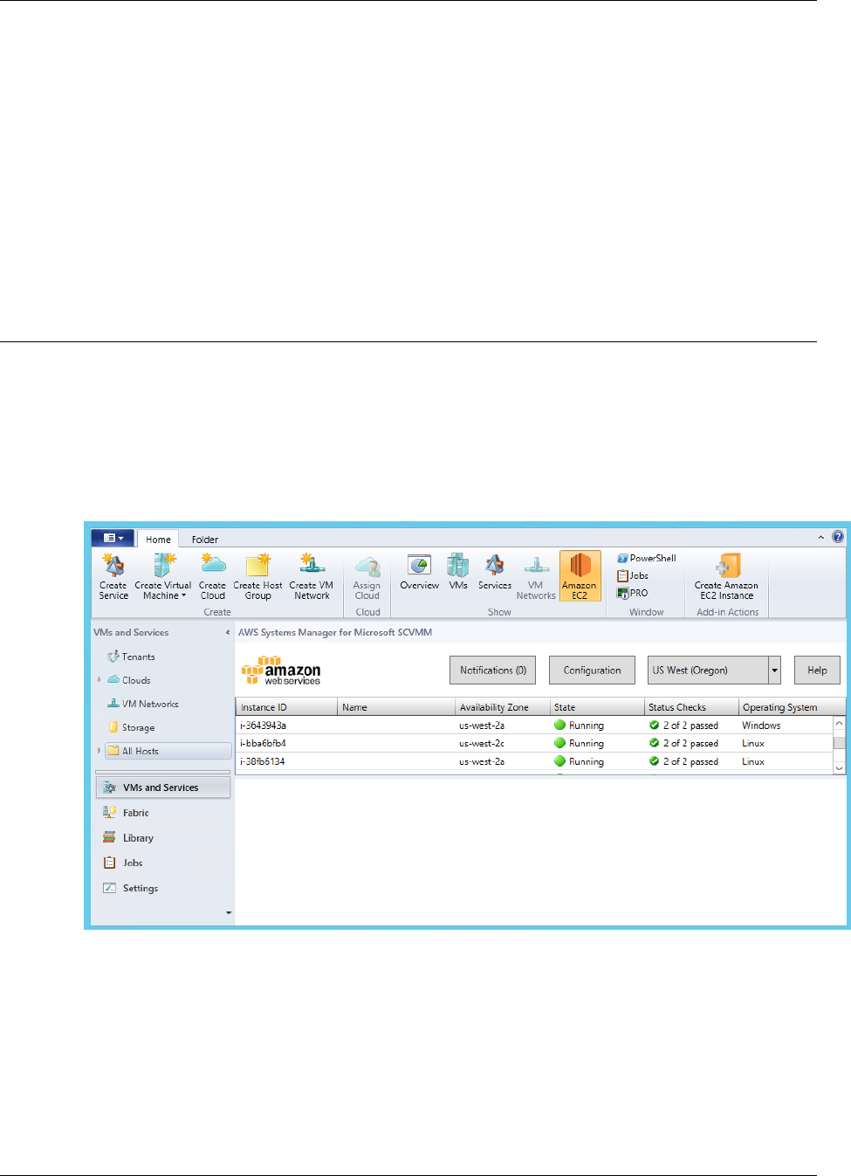Open the help question mark icon
The width and height of the screenshot is (851, 1176).
click(838, 537)
